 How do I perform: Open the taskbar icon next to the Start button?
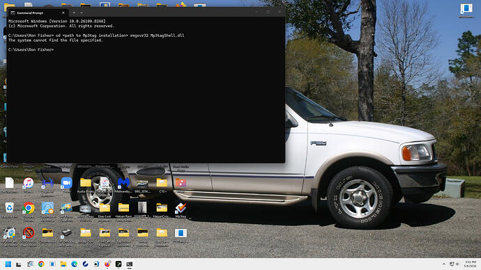point(19,264)
